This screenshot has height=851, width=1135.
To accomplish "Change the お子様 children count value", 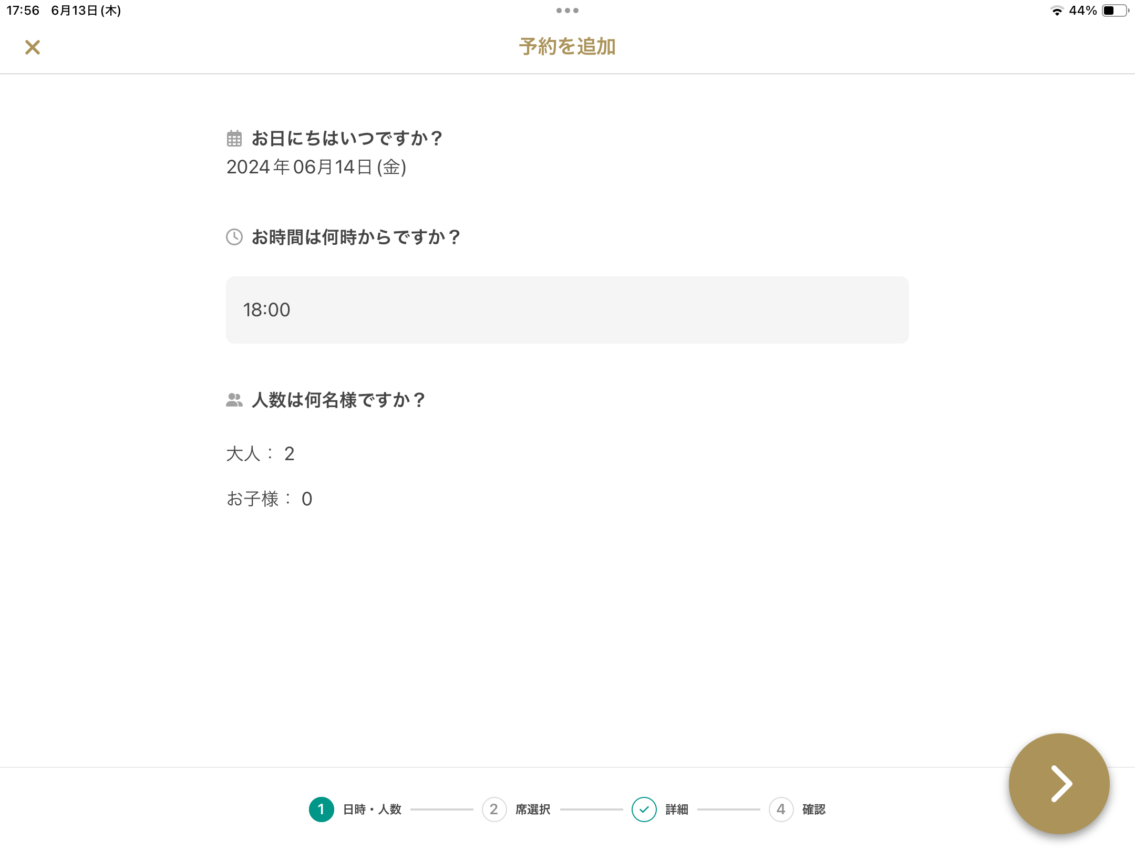I will click(307, 499).
